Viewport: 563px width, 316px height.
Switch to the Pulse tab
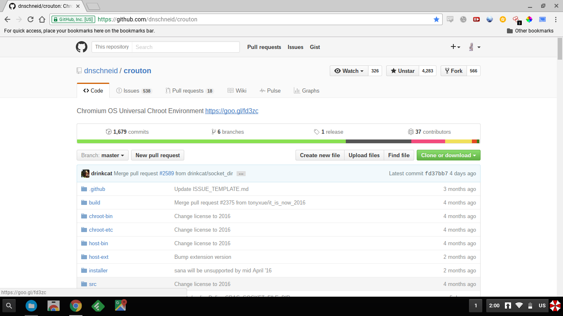tap(270, 91)
